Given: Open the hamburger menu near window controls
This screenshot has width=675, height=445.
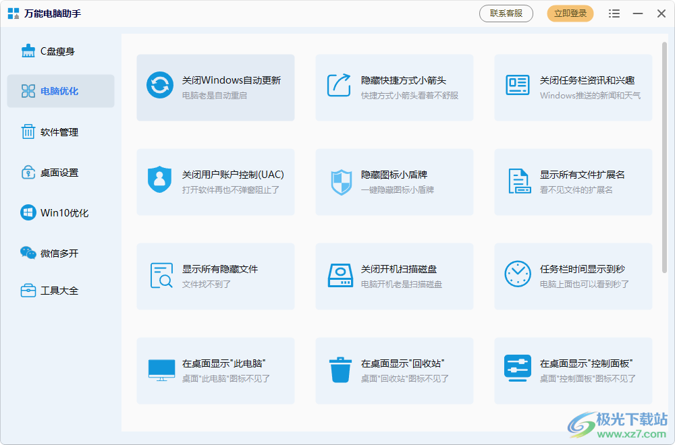Looking at the screenshot, I should coord(614,13).
